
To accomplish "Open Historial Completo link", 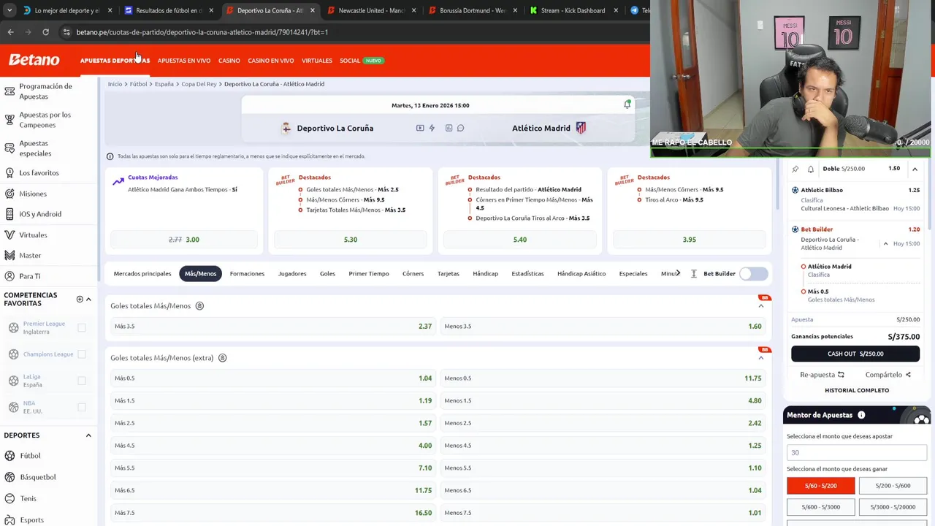I will [857, 390].
